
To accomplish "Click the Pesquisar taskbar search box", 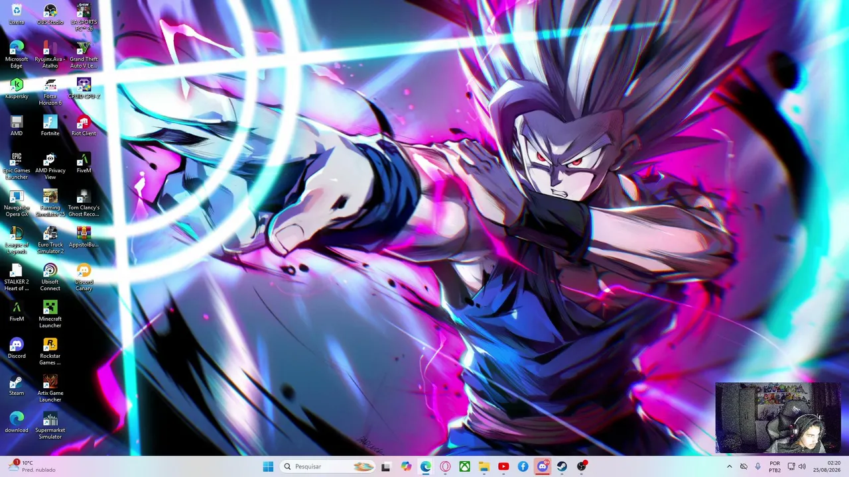I will click(328, 466).
